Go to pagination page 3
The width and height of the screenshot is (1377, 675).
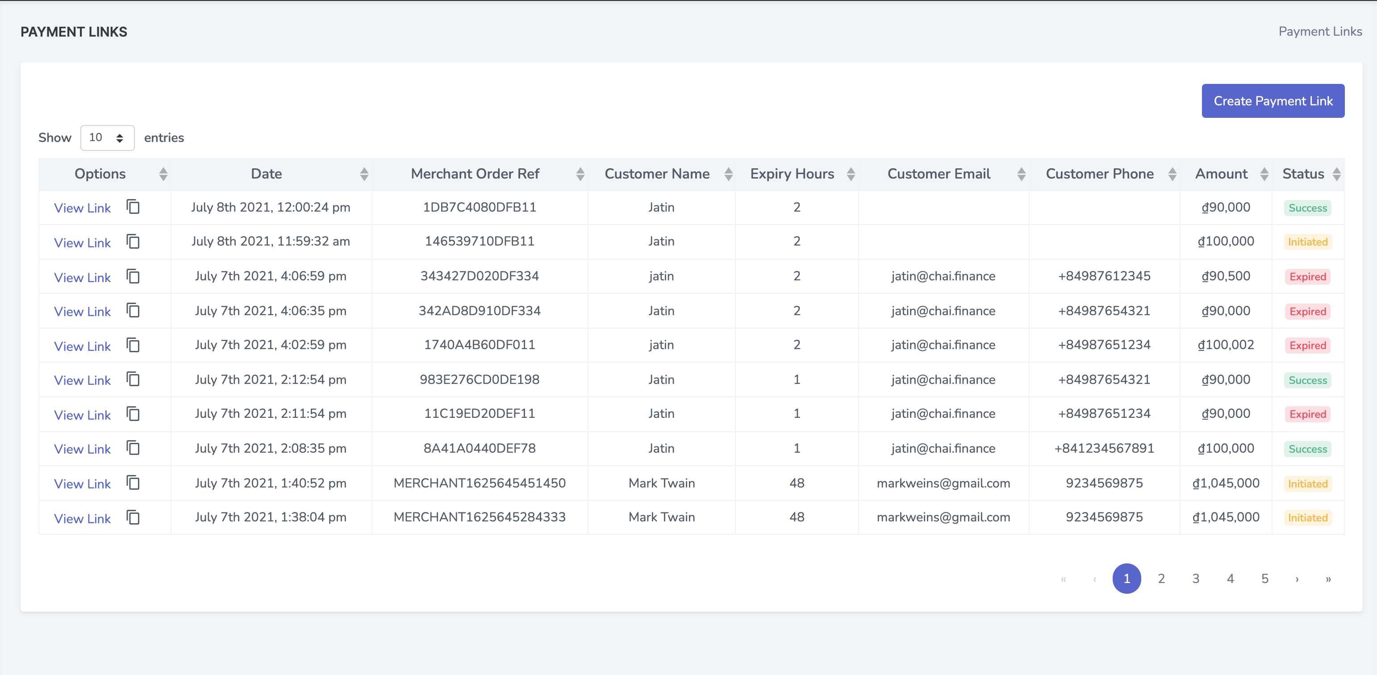tap(1196, 579)
